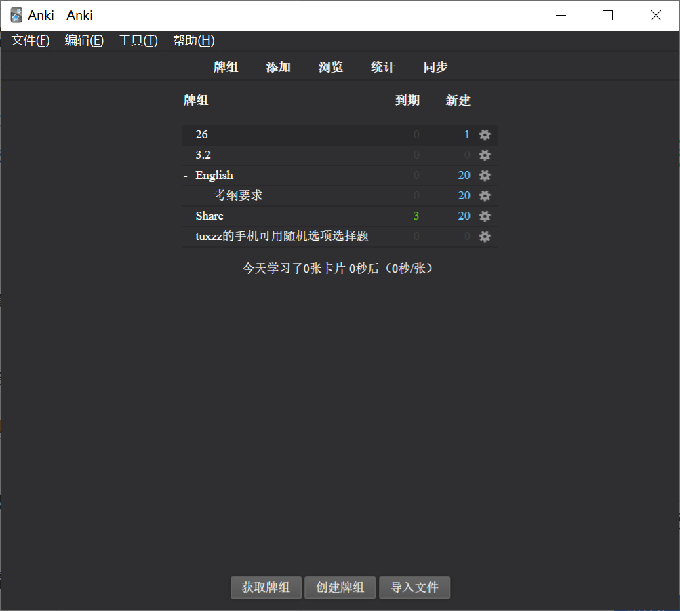Click the Anki app icon in title bar
The height and width of the screenshot is (611, 680).
coord(16,15)
